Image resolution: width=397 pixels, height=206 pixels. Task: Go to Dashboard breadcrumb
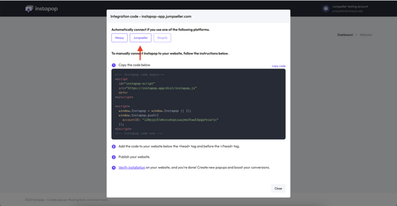[345, 35]
